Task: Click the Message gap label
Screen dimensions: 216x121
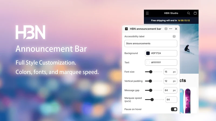Action: coord(132,90)
